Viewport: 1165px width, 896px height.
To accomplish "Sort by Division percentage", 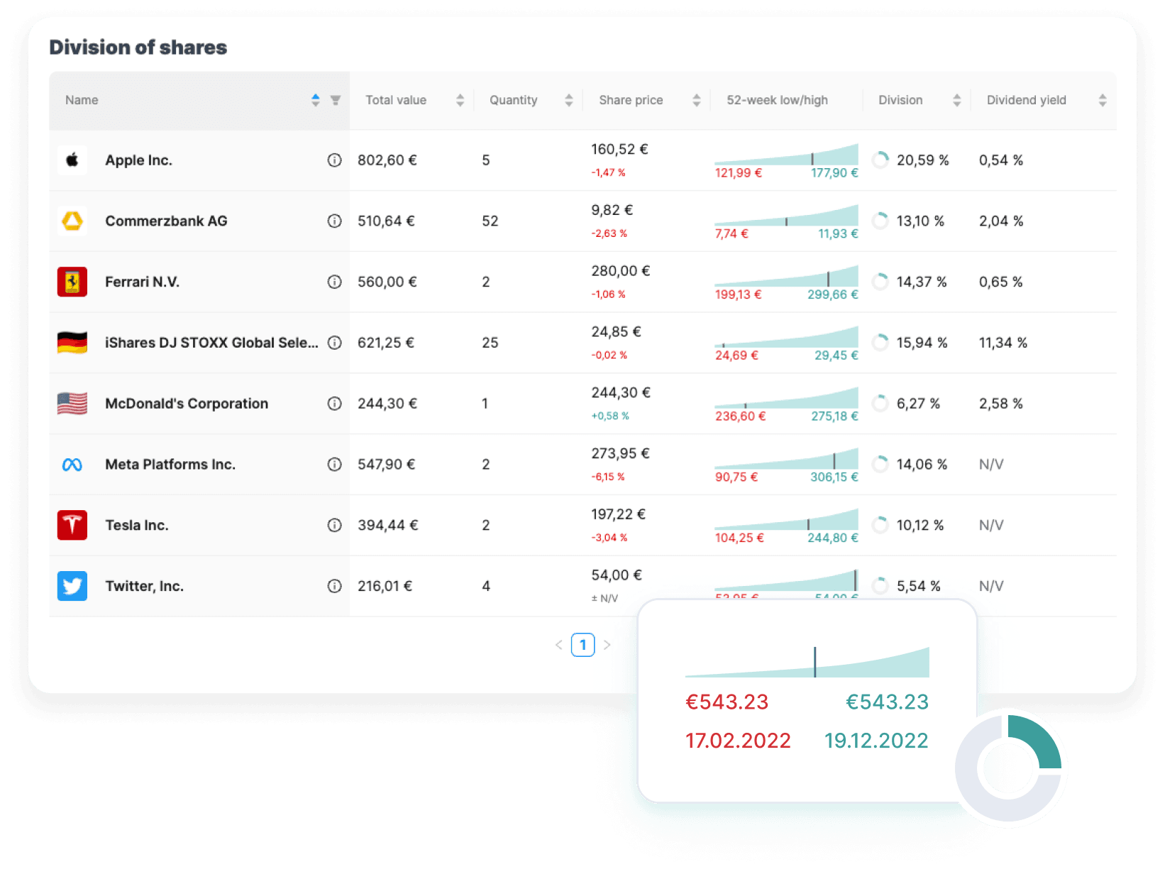I will pos(956,101).
